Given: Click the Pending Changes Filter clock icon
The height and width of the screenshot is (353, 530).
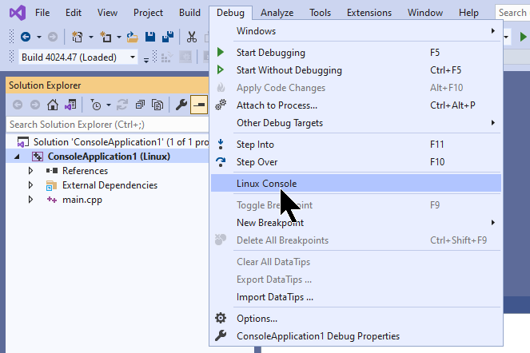Looking at the screenshot, I should tap(96, 105).
